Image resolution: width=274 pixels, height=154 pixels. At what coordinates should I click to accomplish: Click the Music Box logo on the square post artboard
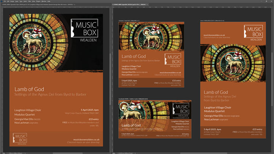point(173,60)
